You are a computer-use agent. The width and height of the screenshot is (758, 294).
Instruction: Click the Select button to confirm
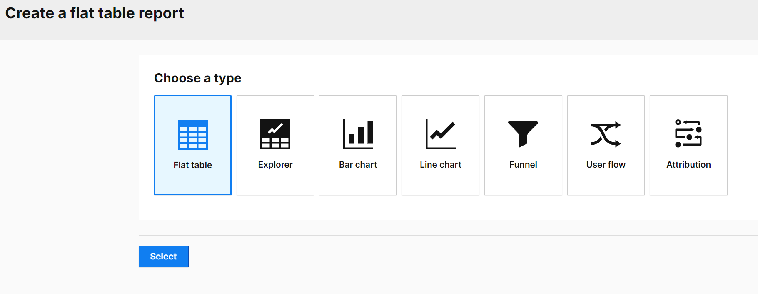163,256
